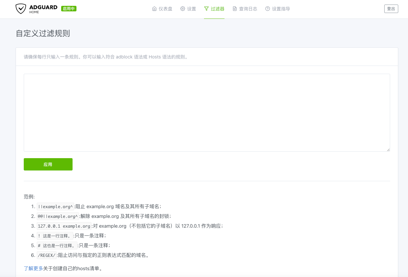408x277 pixels.
Task: Click the question mark icon beside 设置指导
Action: 267,9
